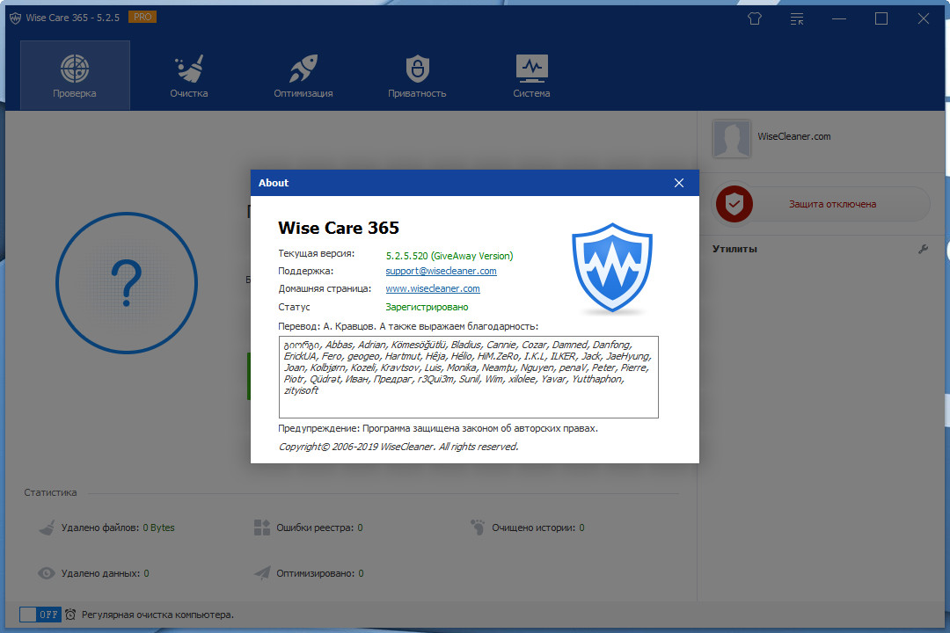Click the Ошибки реестра: 0 statistic
This screenshot has height=633, width=950.
pyautogui.click(x=319, y=527)
